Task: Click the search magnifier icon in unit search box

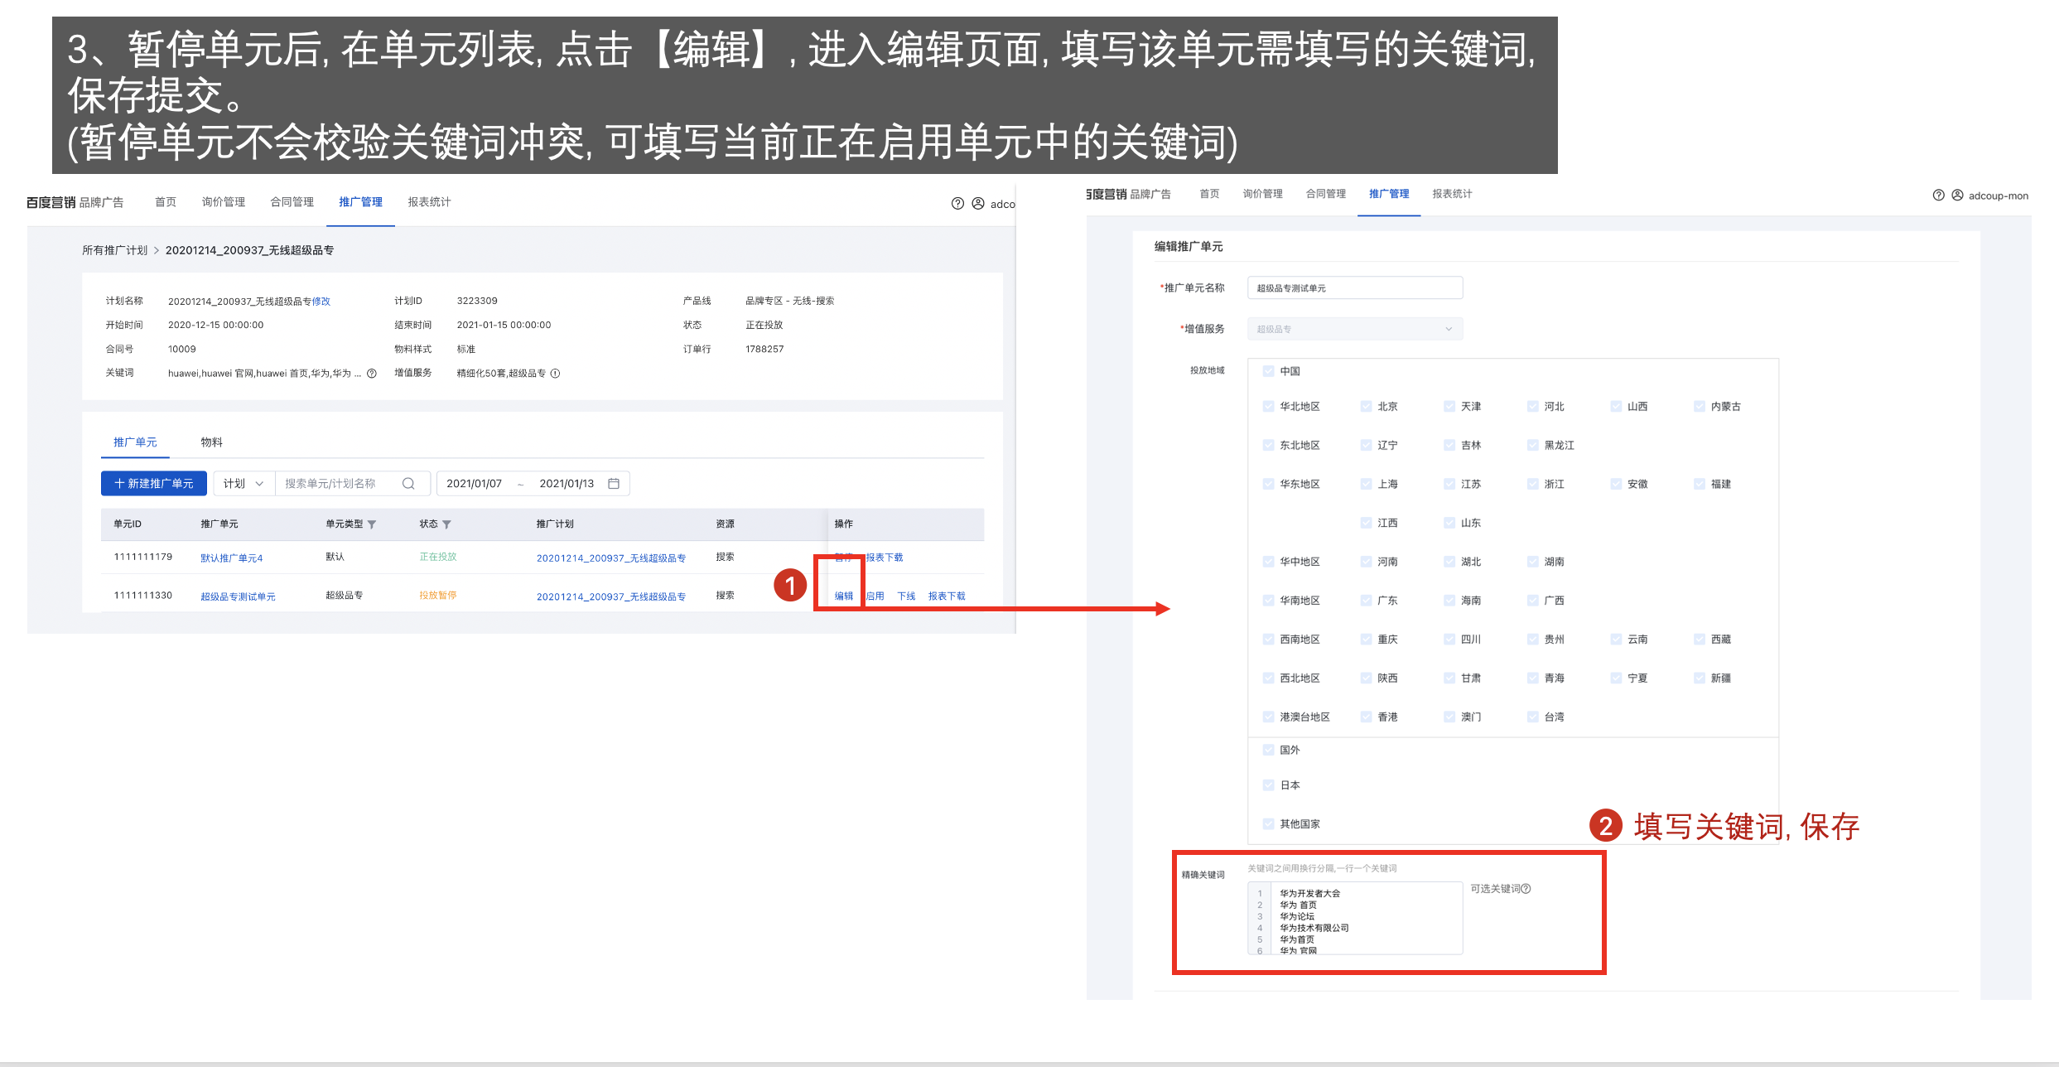Action: coord(408,484)
